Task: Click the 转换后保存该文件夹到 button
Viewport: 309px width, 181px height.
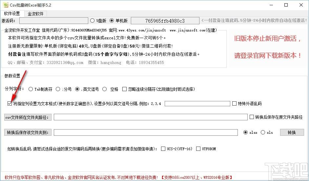Action: click(28, 133)
